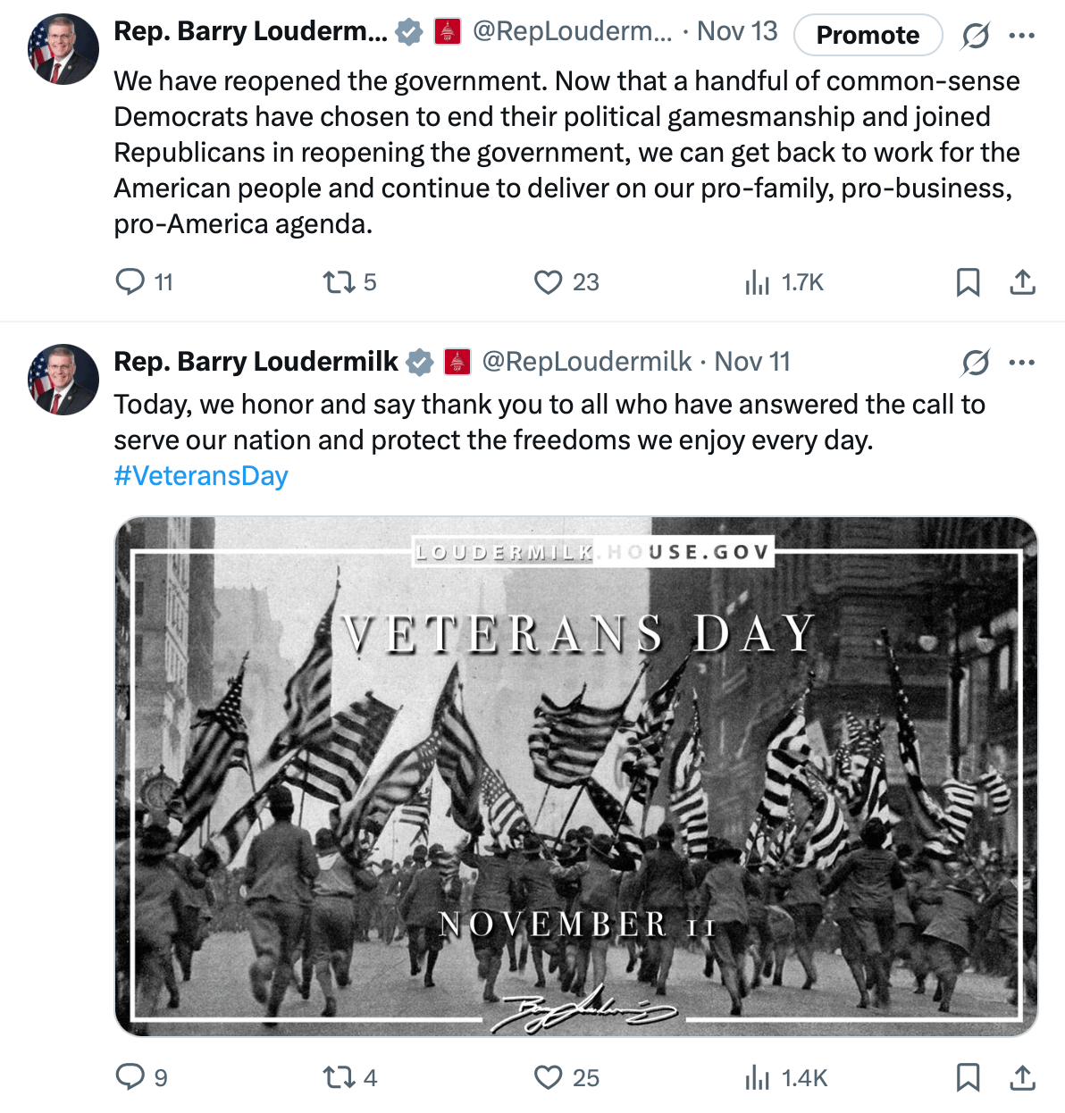Open more options menu on Nov 13 tweet
Screen dimensions: 1065x1113
1021,36
